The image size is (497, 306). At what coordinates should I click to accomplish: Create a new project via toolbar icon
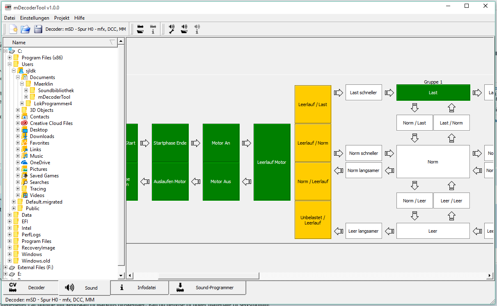(14, 29)
